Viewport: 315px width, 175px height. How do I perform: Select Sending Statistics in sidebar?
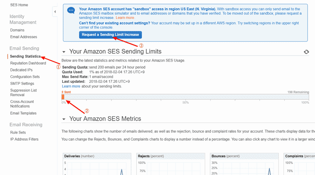point(25,57)
